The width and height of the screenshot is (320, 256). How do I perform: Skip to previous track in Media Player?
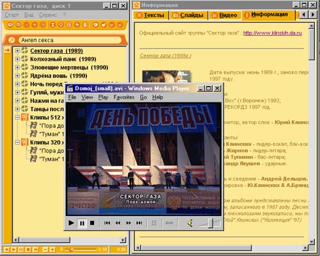[107, 223]
